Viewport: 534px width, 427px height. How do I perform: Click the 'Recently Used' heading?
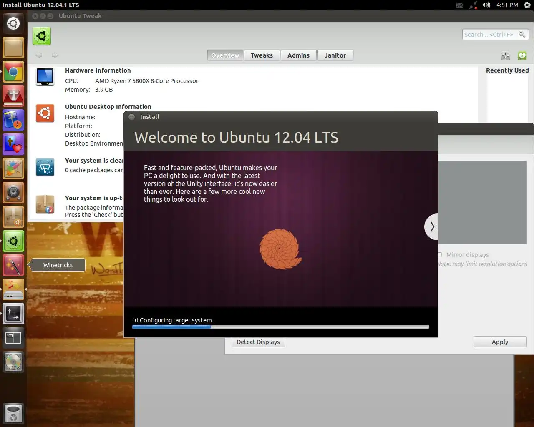click(507, 70)
